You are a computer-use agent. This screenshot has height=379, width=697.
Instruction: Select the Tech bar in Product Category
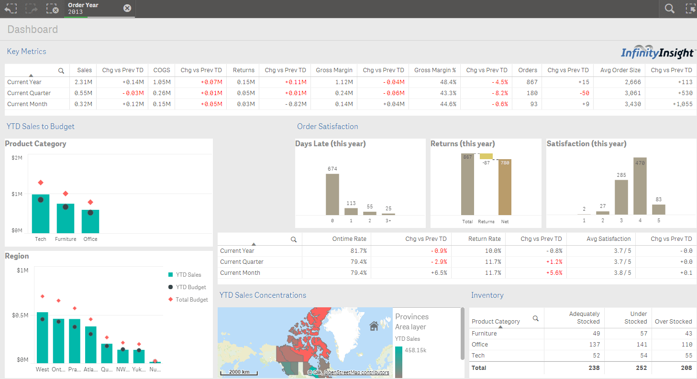pos(41,213)
